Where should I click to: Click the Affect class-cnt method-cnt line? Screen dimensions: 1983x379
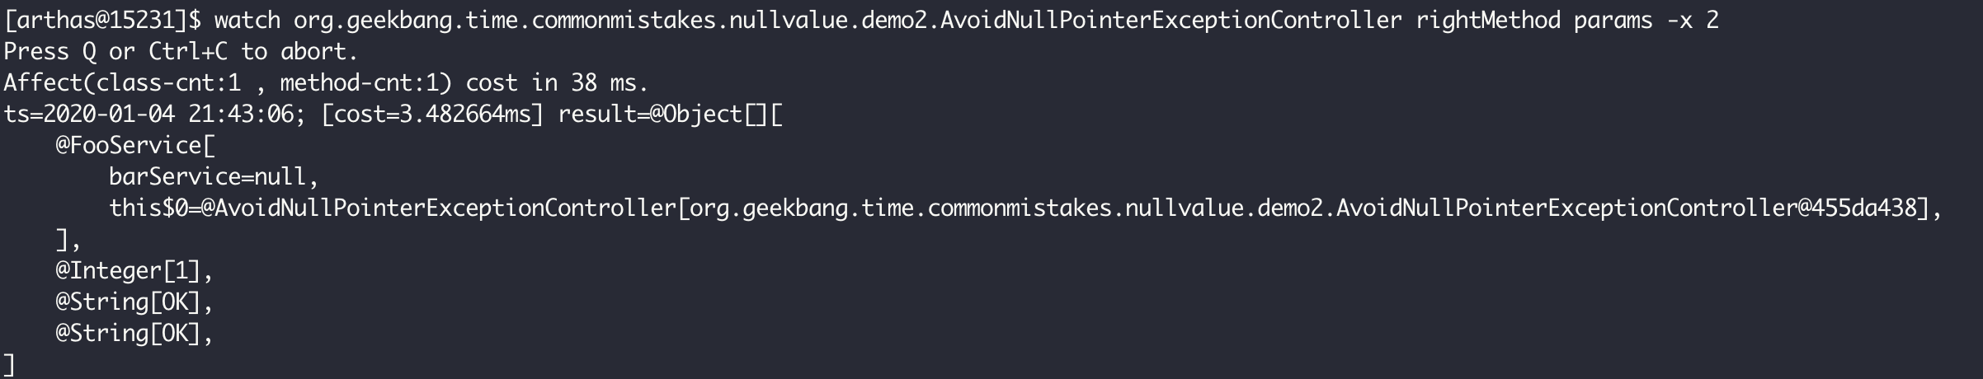pyautogui.click(x=326, y=82)
